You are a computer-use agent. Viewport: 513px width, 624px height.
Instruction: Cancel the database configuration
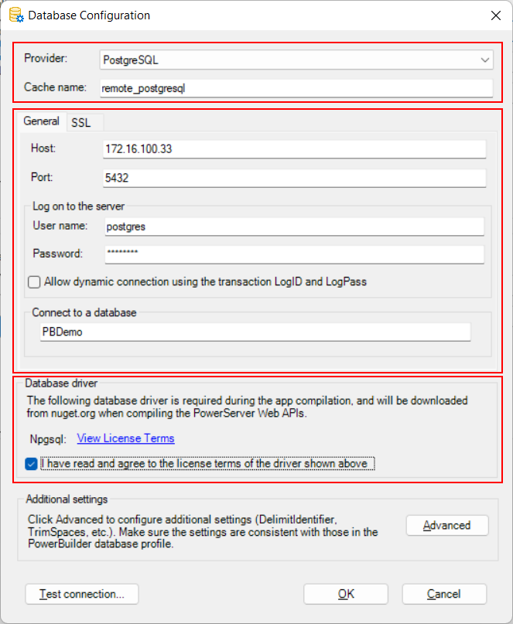tap(445, 594)
